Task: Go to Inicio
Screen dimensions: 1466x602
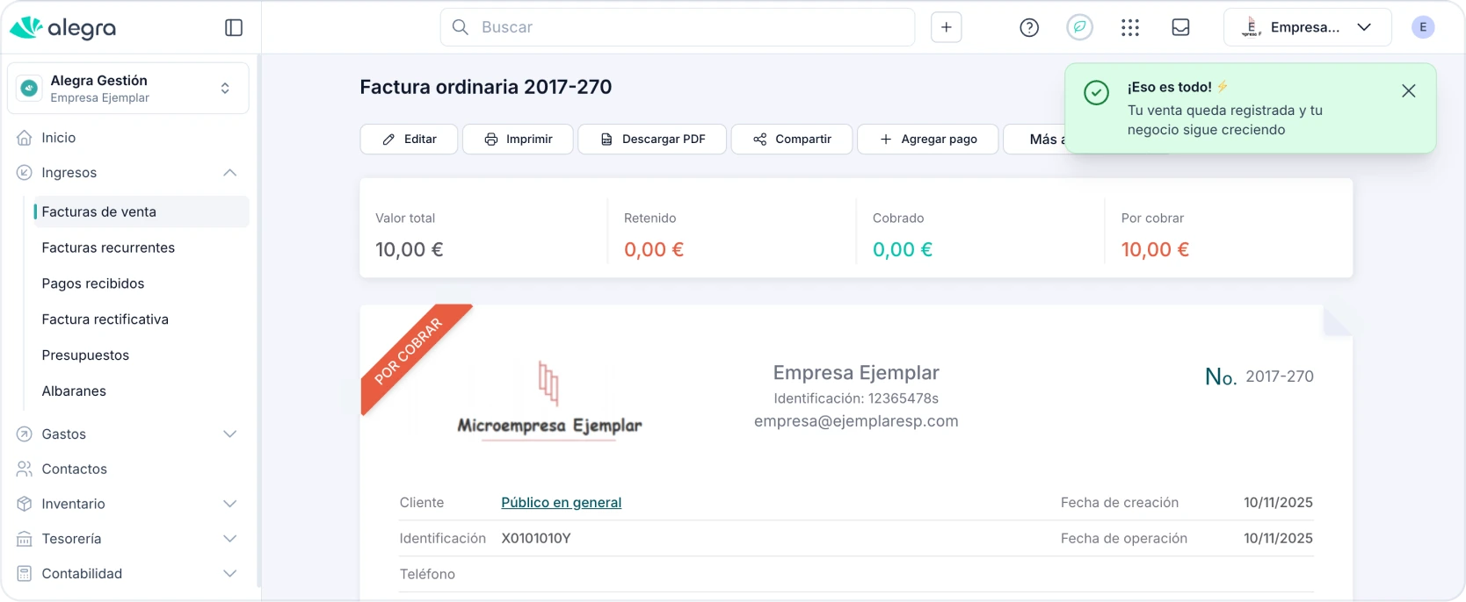Action: pos(58,138)
